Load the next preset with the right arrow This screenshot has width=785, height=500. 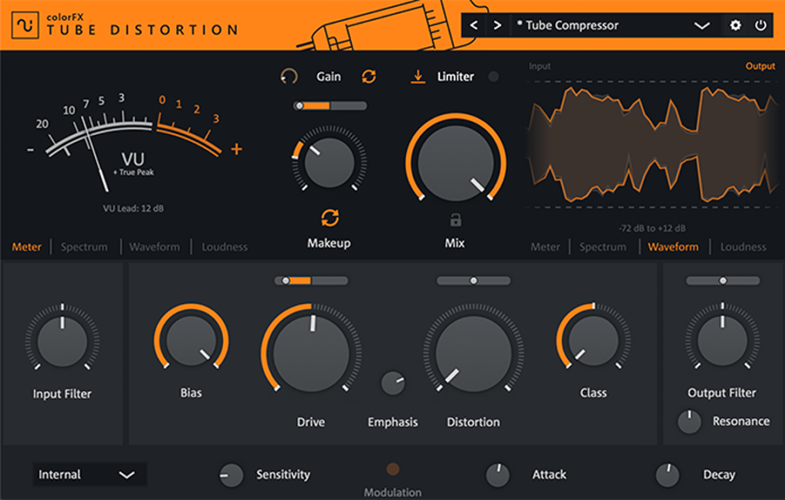pyautogui.click(x=498, y=25)
